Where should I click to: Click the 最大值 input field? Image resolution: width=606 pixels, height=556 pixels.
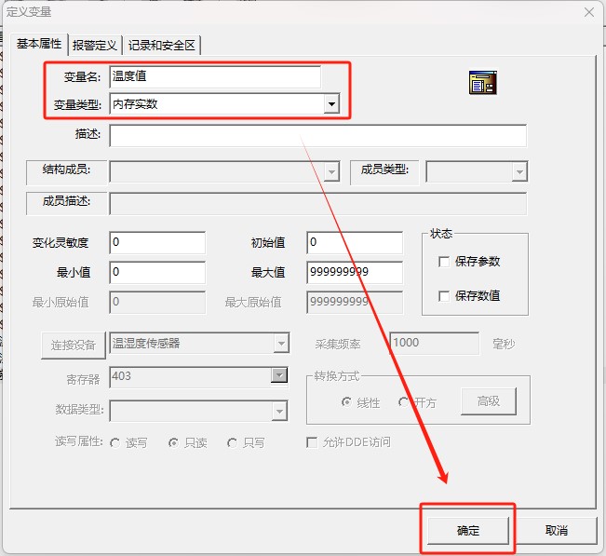(354, 272)
